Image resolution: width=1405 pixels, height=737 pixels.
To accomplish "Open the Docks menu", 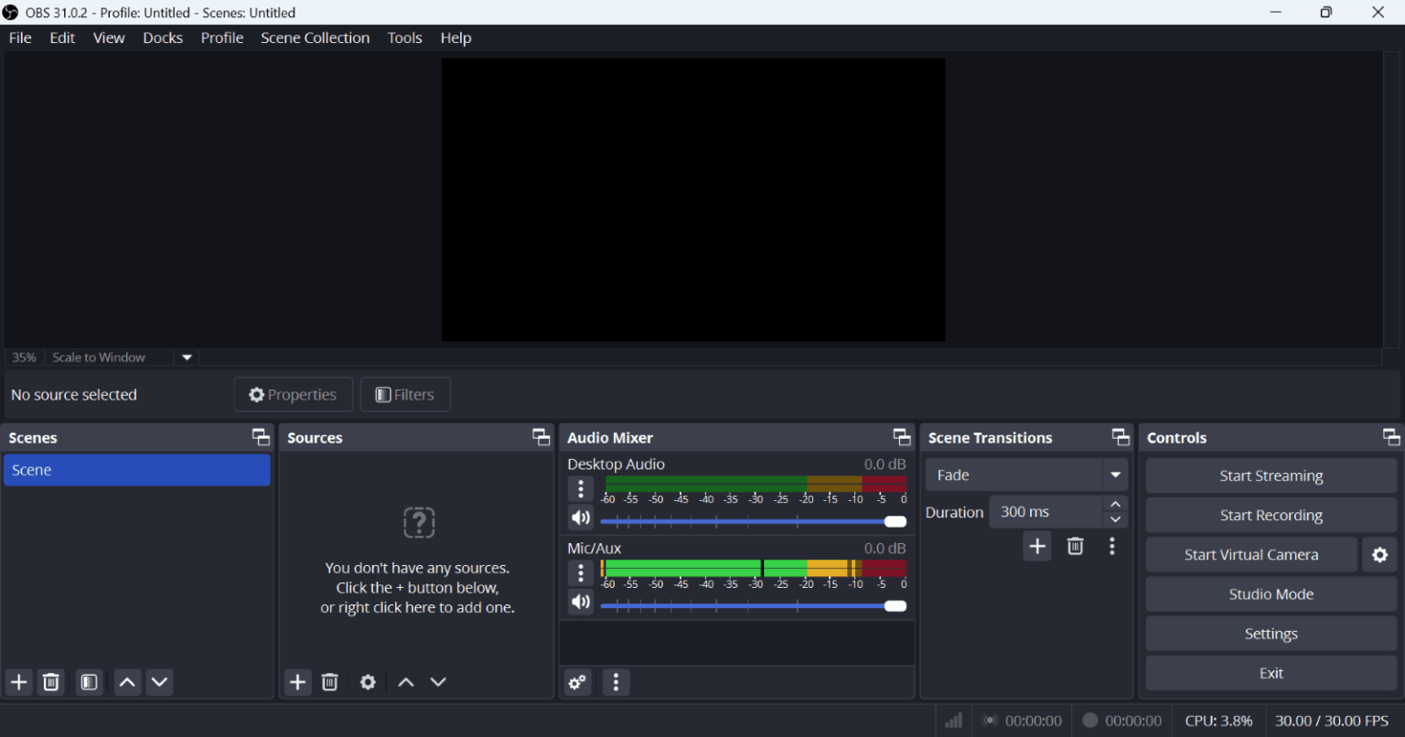I will click(x=163, y=37).
